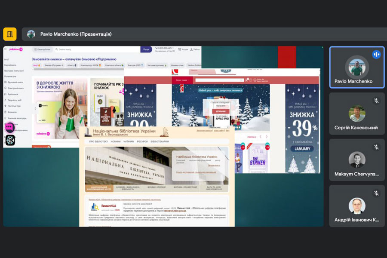
Task: Click the presentation title 'Pavlo Marchenko (Презентація)'
Action: [76, 34]
